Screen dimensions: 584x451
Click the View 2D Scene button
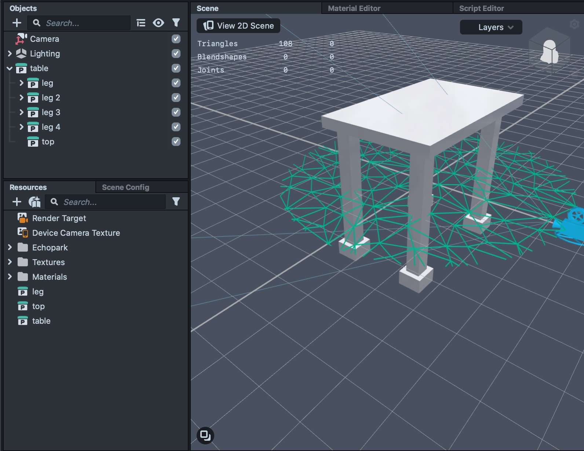coord(239,26)
